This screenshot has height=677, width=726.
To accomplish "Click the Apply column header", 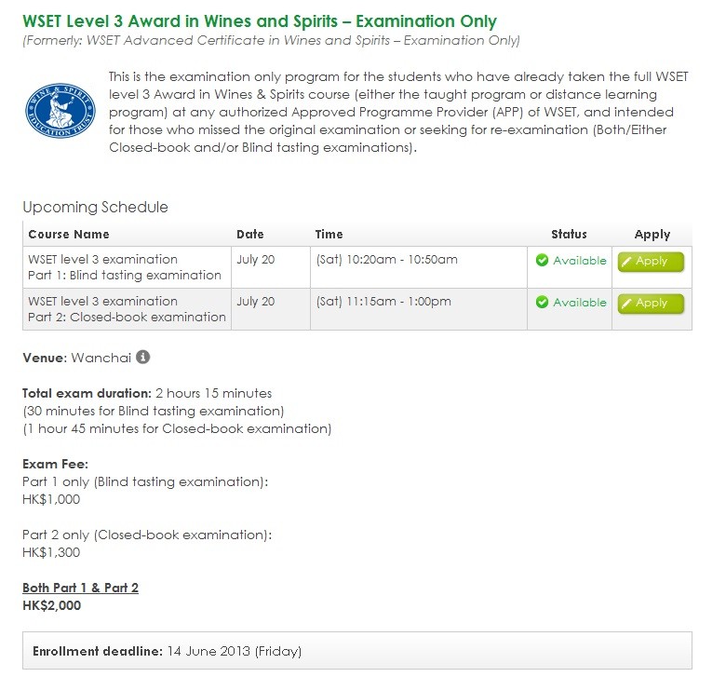I will (x=652, y=235).
